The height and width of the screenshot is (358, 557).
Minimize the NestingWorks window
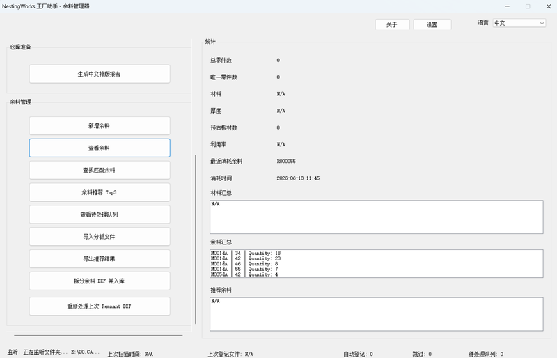508,6
